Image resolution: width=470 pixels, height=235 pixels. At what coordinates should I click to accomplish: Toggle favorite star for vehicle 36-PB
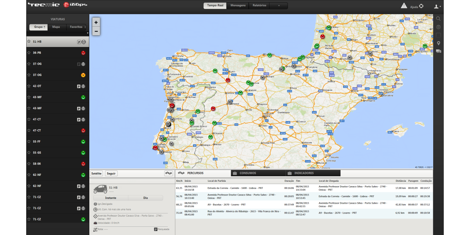[29, 52]
